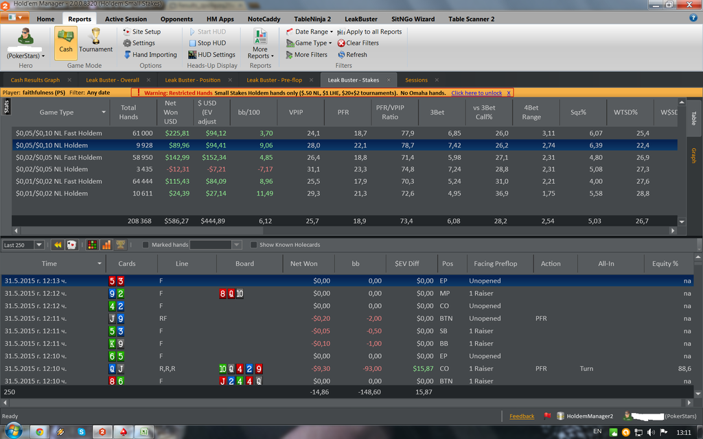Switch to the Graph side view
Screen dimensions: 703x439
point(693,156)
